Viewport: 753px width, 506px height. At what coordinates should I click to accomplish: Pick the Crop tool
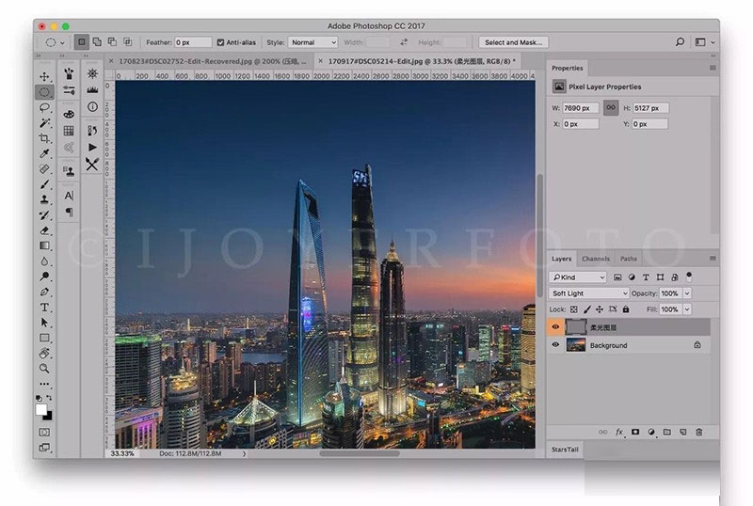point(44,138)
